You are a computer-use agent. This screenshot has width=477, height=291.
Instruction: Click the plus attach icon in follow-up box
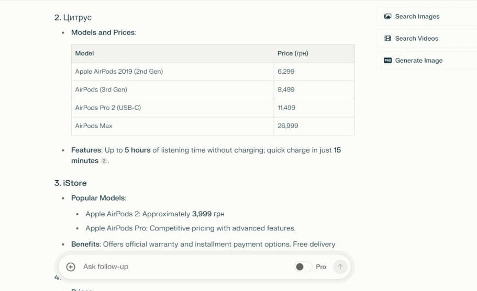click(71, 266)
